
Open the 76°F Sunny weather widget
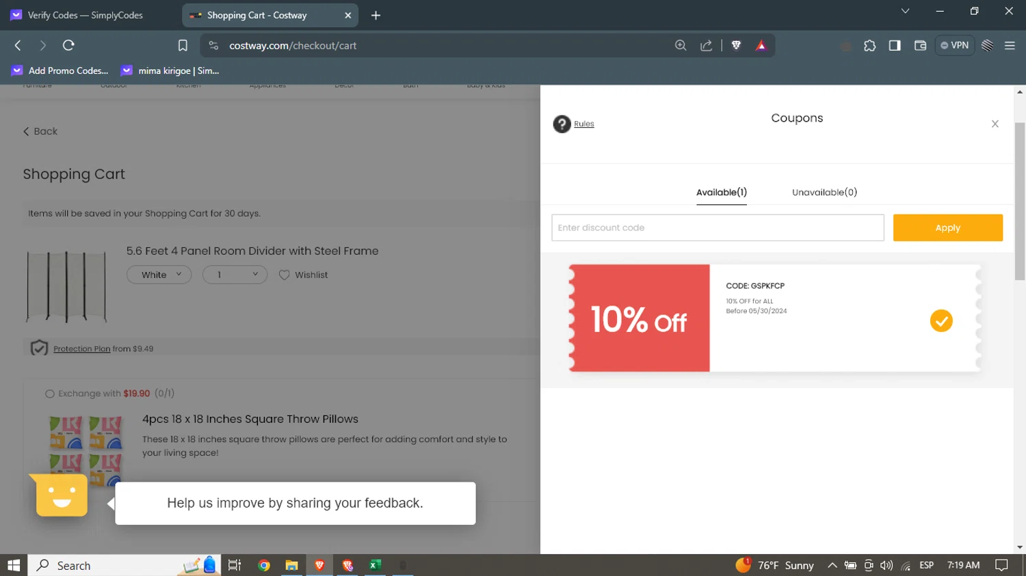tap(775, 565)
